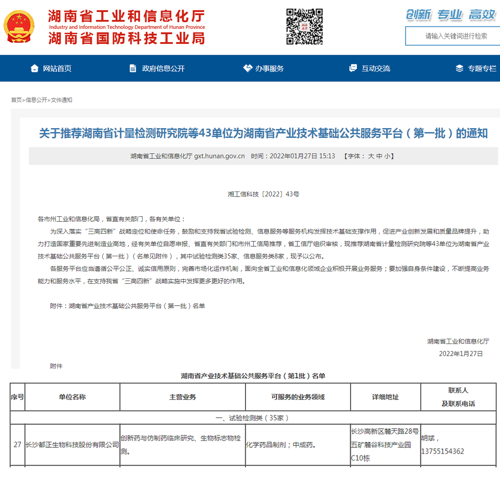Click the phone number 13755154362
500x479 pixels.
pos(443,451)
